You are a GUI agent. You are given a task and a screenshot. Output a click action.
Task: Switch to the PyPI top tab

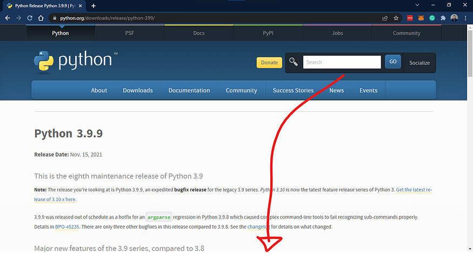pos(268,33)
